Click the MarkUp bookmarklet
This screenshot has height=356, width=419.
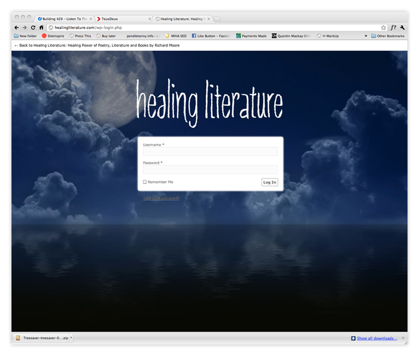pyautogui.click(x=328, y=36)
